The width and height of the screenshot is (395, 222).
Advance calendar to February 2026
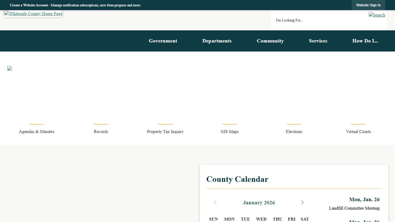pos(302,202)
